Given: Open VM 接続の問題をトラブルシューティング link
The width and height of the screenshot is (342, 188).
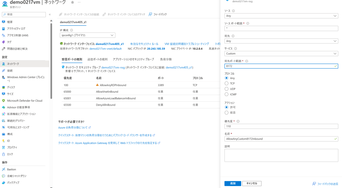Looking at the screenshot, I should pyautogui.click(x=187, y=44).
